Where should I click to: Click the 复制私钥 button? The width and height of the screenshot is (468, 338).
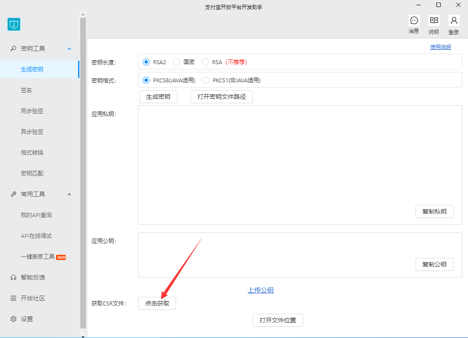[434, 211]
